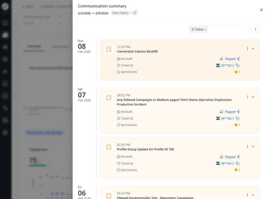Open ticket link 36**d3-2
This screenshot has height=199, width=265.
(x=227, y=164)
